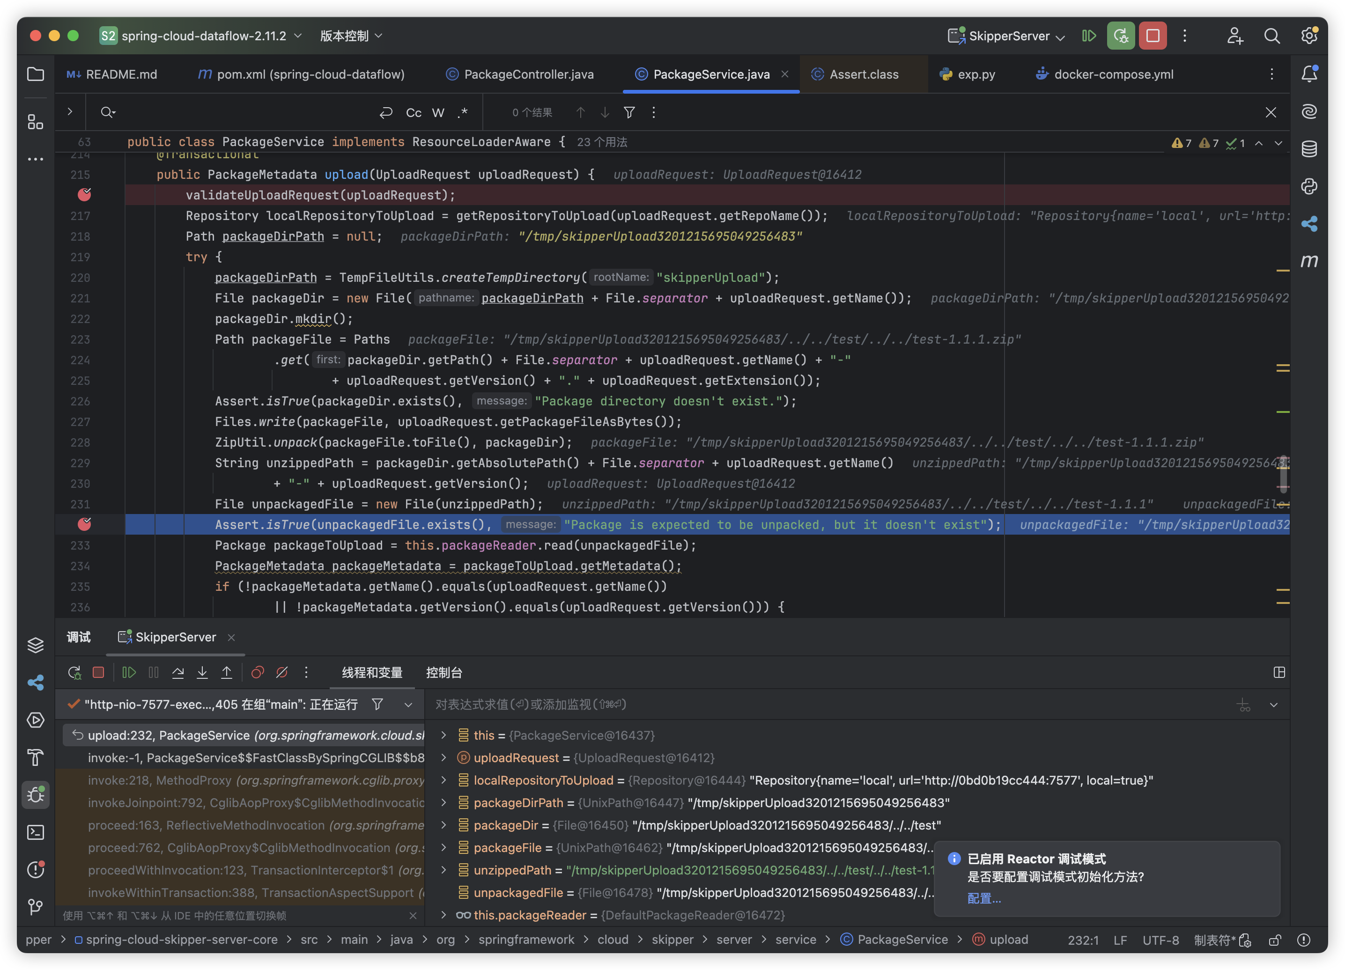Toggle new line search mode icon
This screenshot has width=1345, height=970.
click(x=386, y=113)
